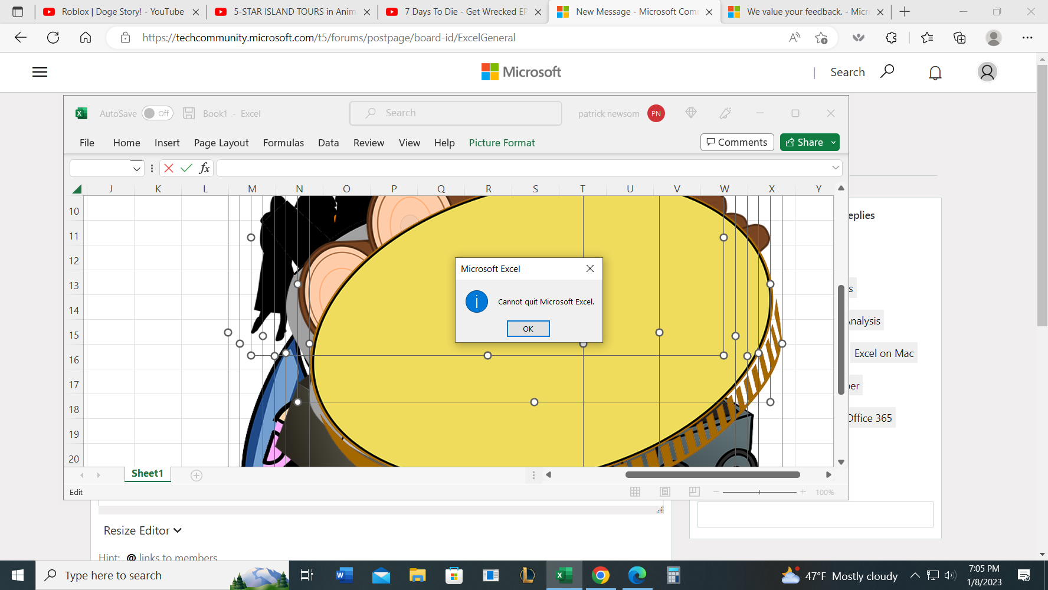Add a new sheet with the plus button
This screenshot has height=590, width=1048.
(x=196, y=475)
